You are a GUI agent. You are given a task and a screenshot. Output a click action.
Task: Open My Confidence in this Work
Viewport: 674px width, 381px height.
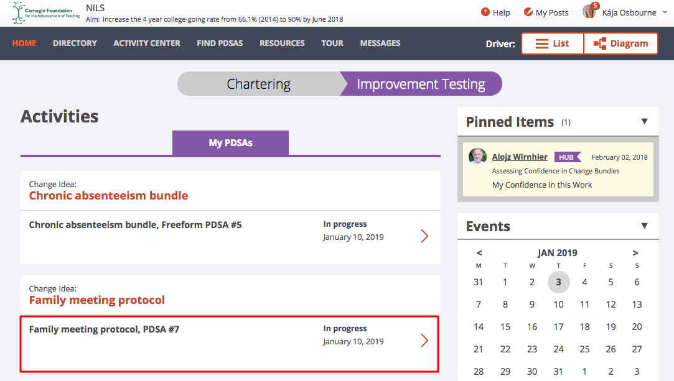pyautogui.click(x=542, y=185)
